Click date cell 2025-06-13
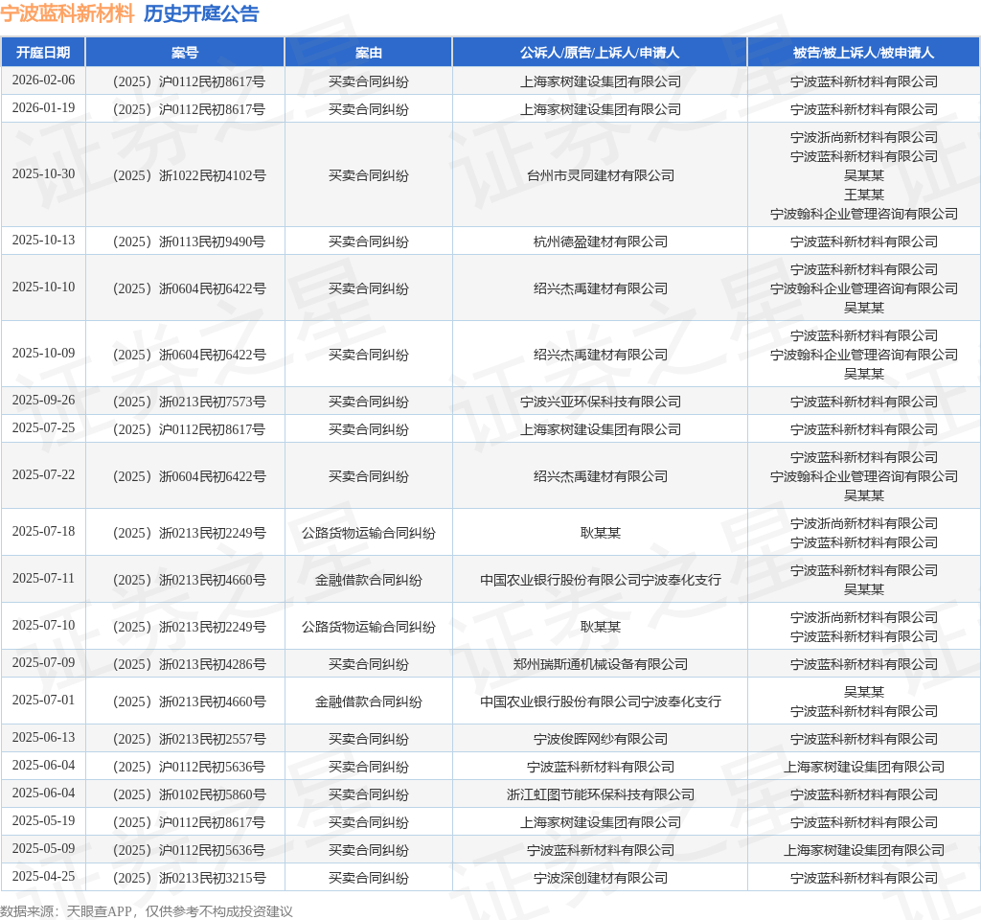 coord(43,738)
